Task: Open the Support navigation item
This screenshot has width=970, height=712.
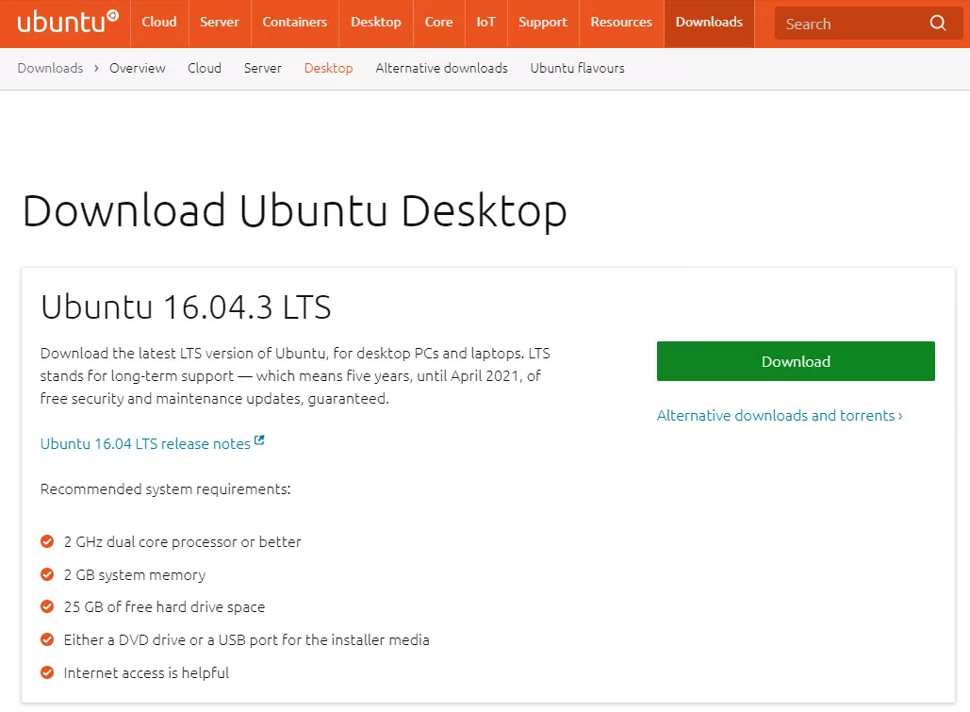Action: (x=543, y=23)
